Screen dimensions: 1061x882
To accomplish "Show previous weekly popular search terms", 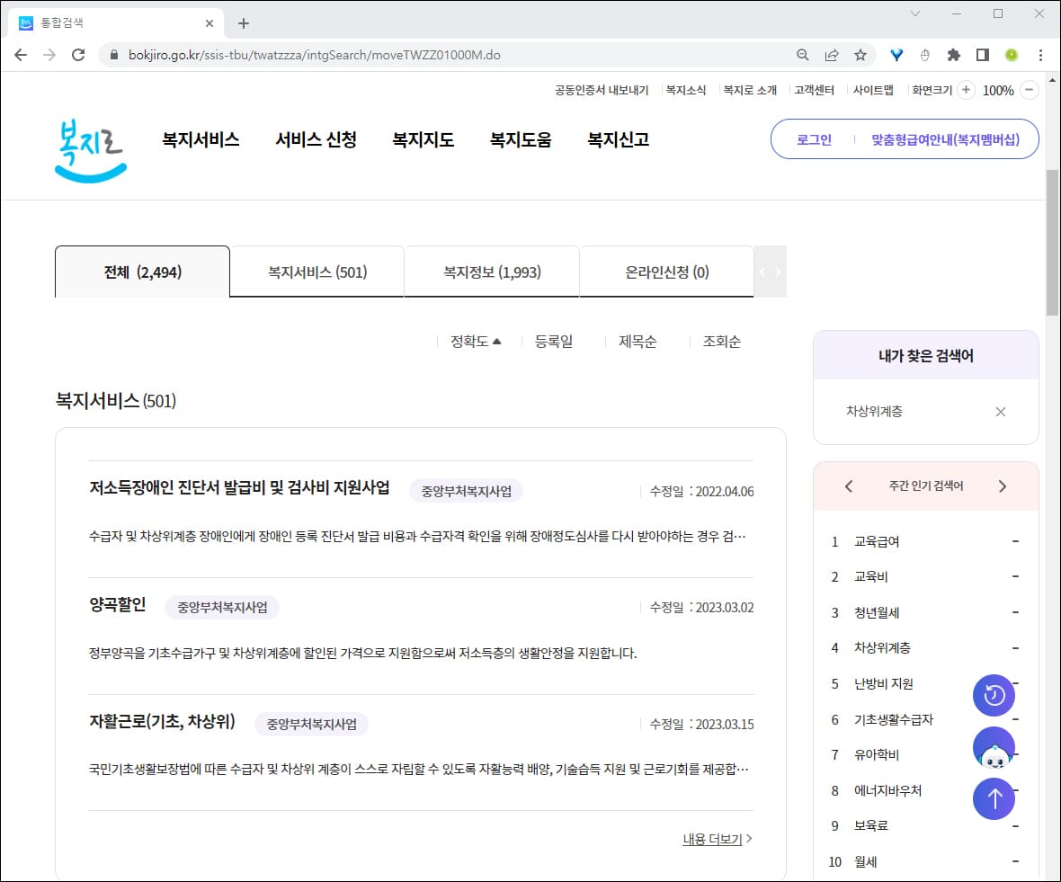I will tap(848, 486).
